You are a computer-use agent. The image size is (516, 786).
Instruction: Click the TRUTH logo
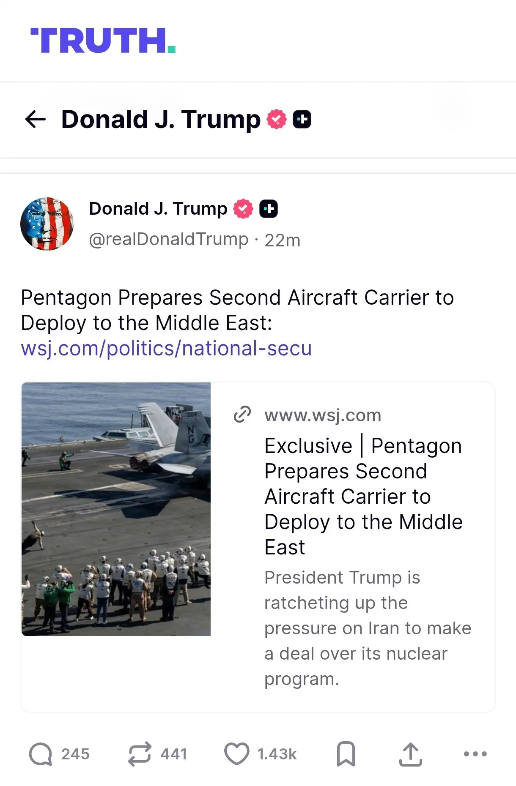[x=103, y=41]
